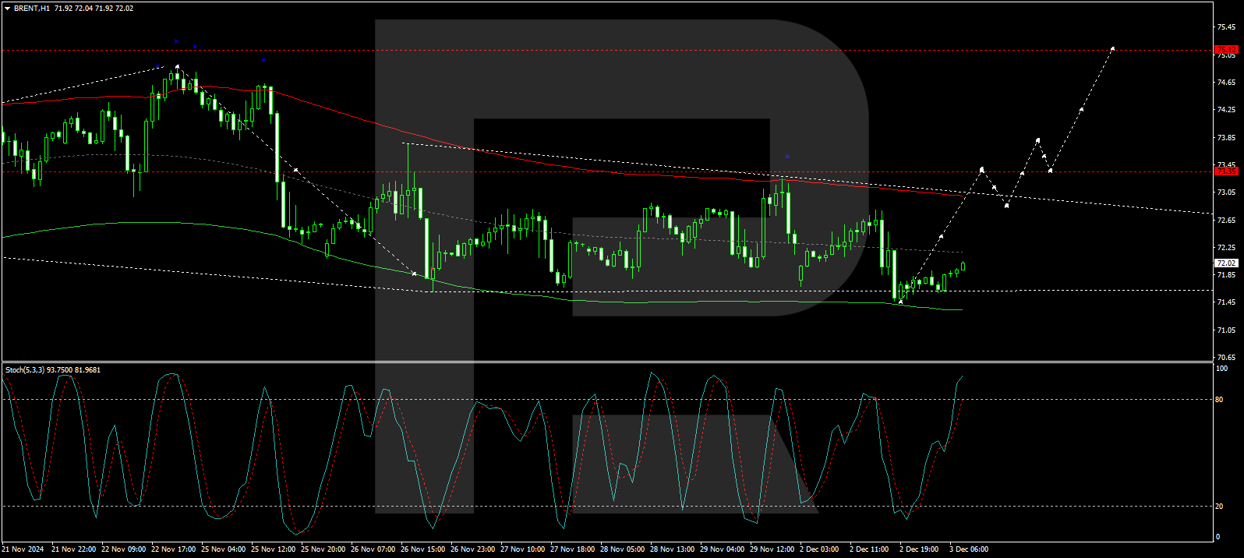Select the white 72.02 current price tag
The width and height of the screenshot is (1244, 558).
pos(1226,263)
